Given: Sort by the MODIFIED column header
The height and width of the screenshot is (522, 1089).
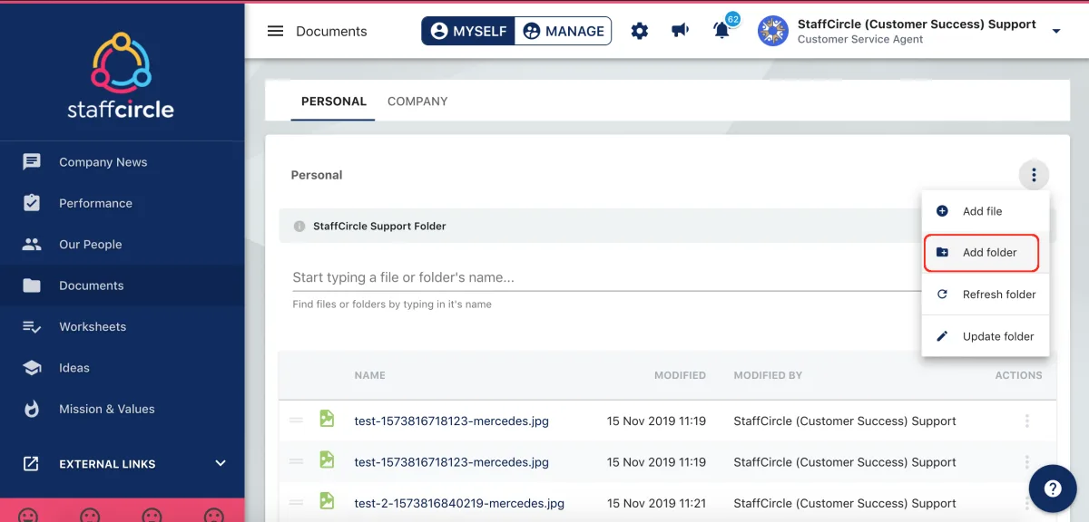Looking at the screenshot, I should (680, 375).
